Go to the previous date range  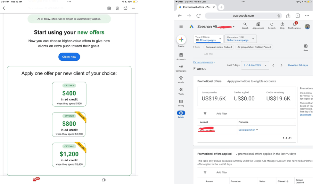tap(273, 65)
